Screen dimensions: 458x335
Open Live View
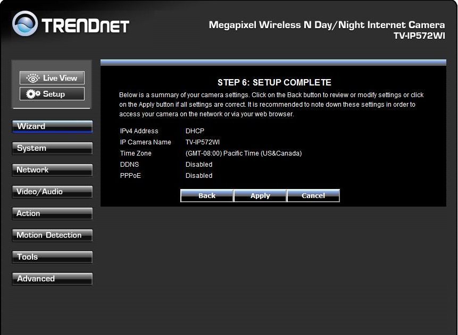[52, 78]
